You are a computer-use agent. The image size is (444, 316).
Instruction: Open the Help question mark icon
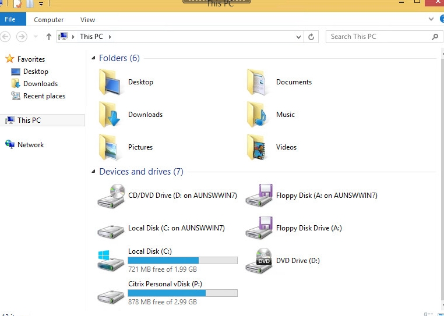pyautogui.click(x=442, y=19)
